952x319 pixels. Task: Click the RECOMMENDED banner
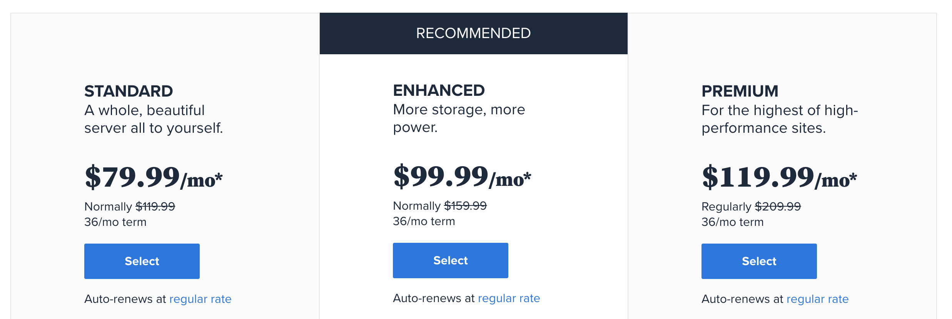point(473,33)
